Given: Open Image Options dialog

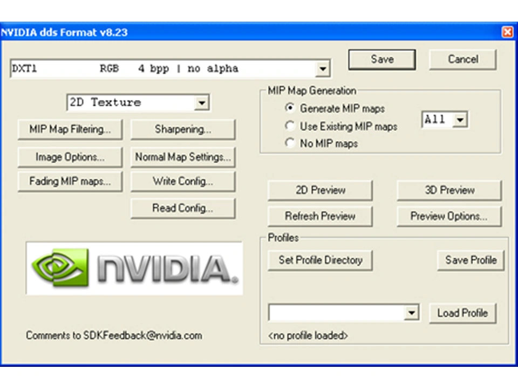Looking at the screenshot, I should 70,157.
